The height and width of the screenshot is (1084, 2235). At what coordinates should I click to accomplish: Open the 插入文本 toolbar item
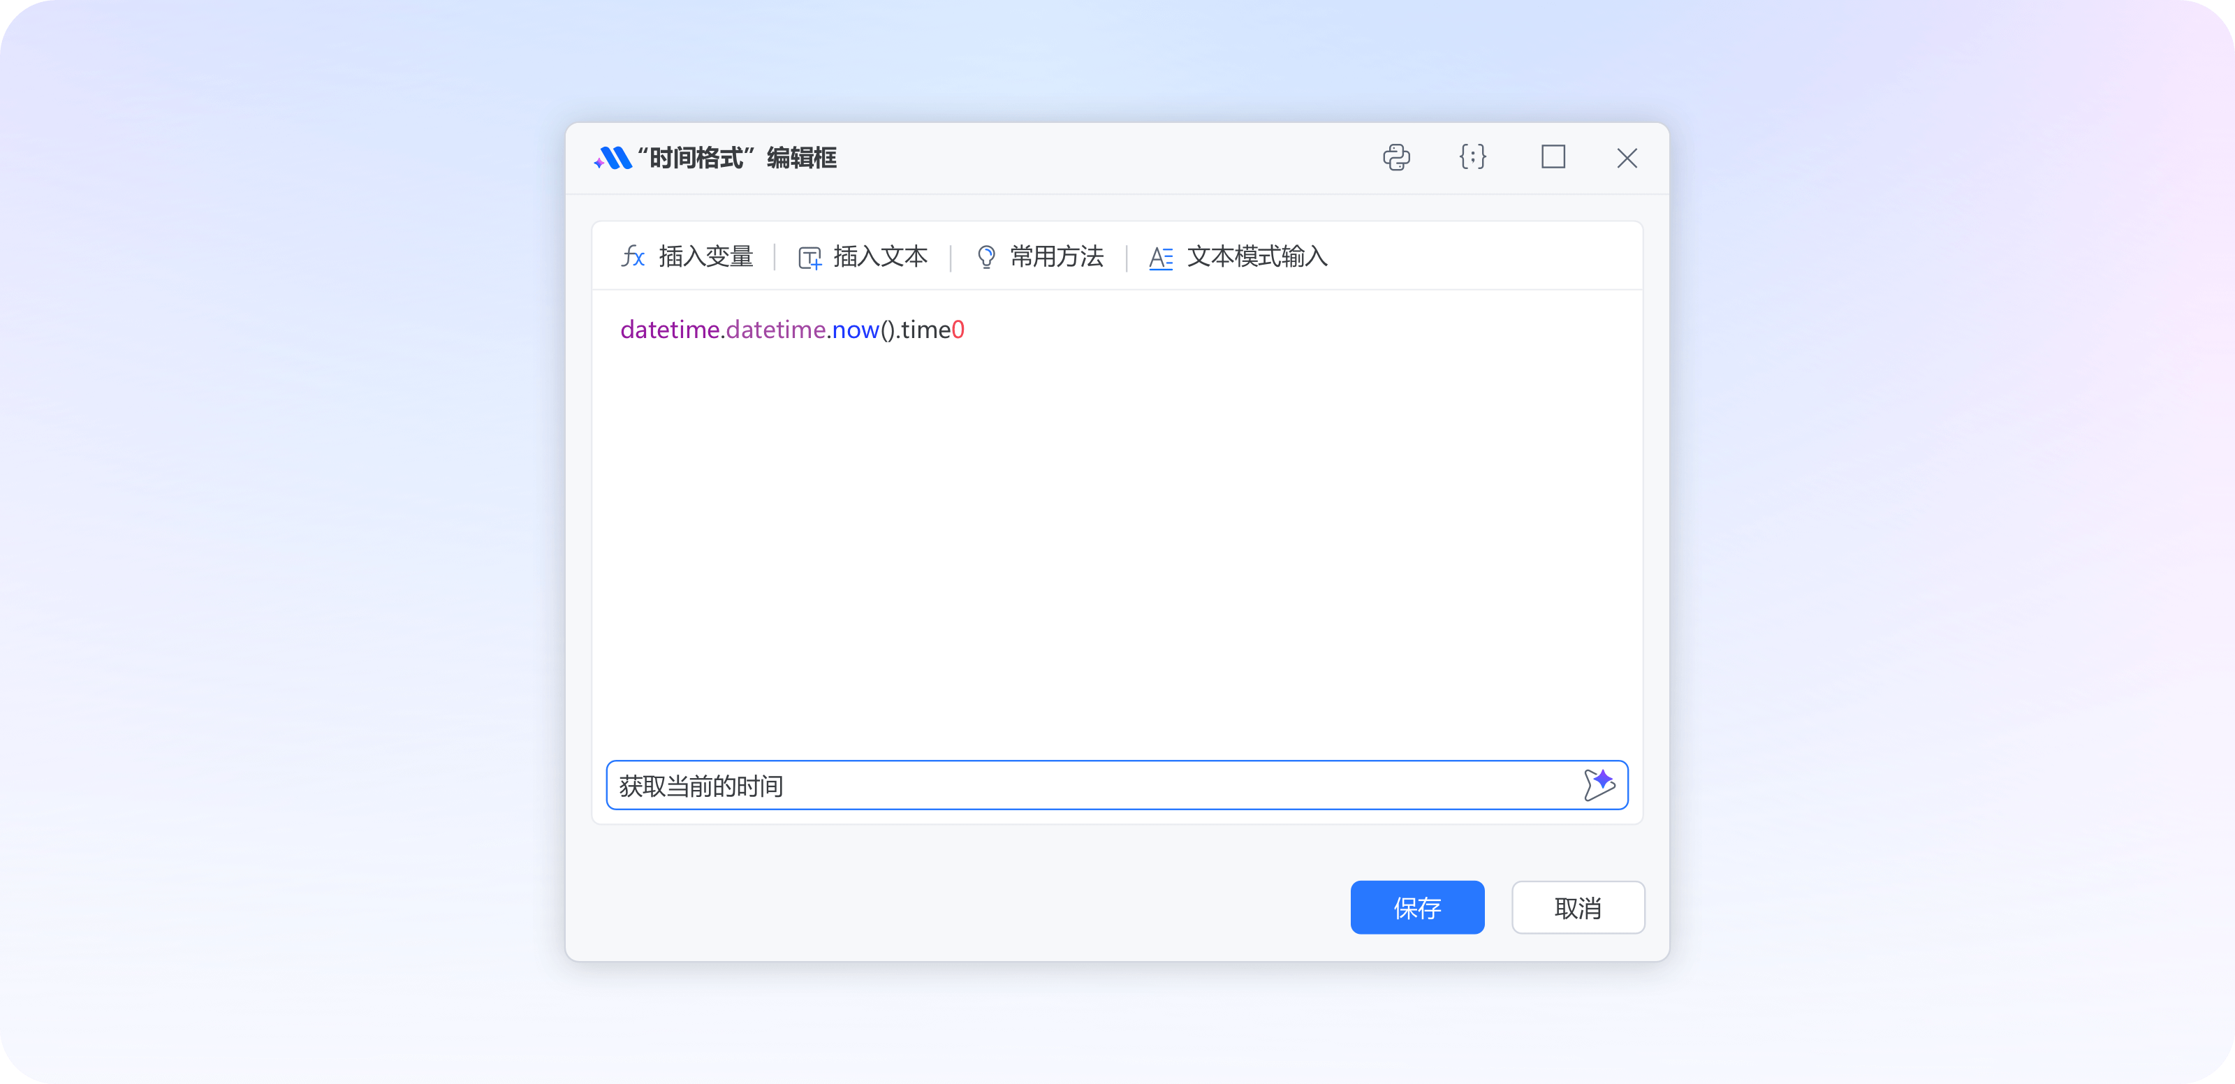coord(881,257)
